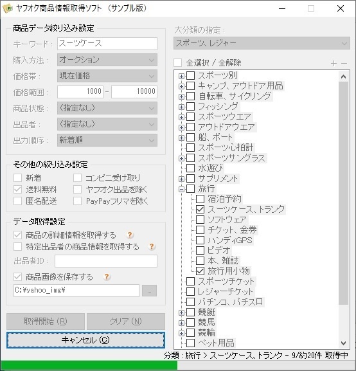This screenshot has height=371, width=356.
Task: Click the キャンセル (C) button
Action: (85, 340)
